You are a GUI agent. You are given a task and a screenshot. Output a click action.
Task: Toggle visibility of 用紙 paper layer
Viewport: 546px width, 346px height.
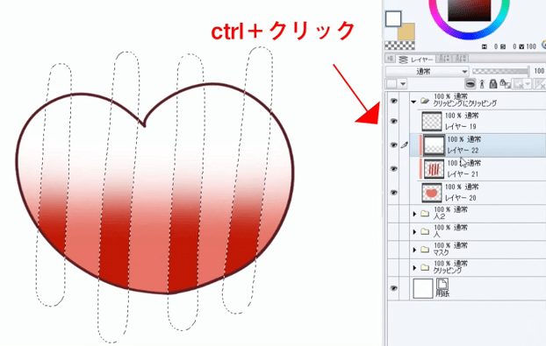click(x=393, y=288)
